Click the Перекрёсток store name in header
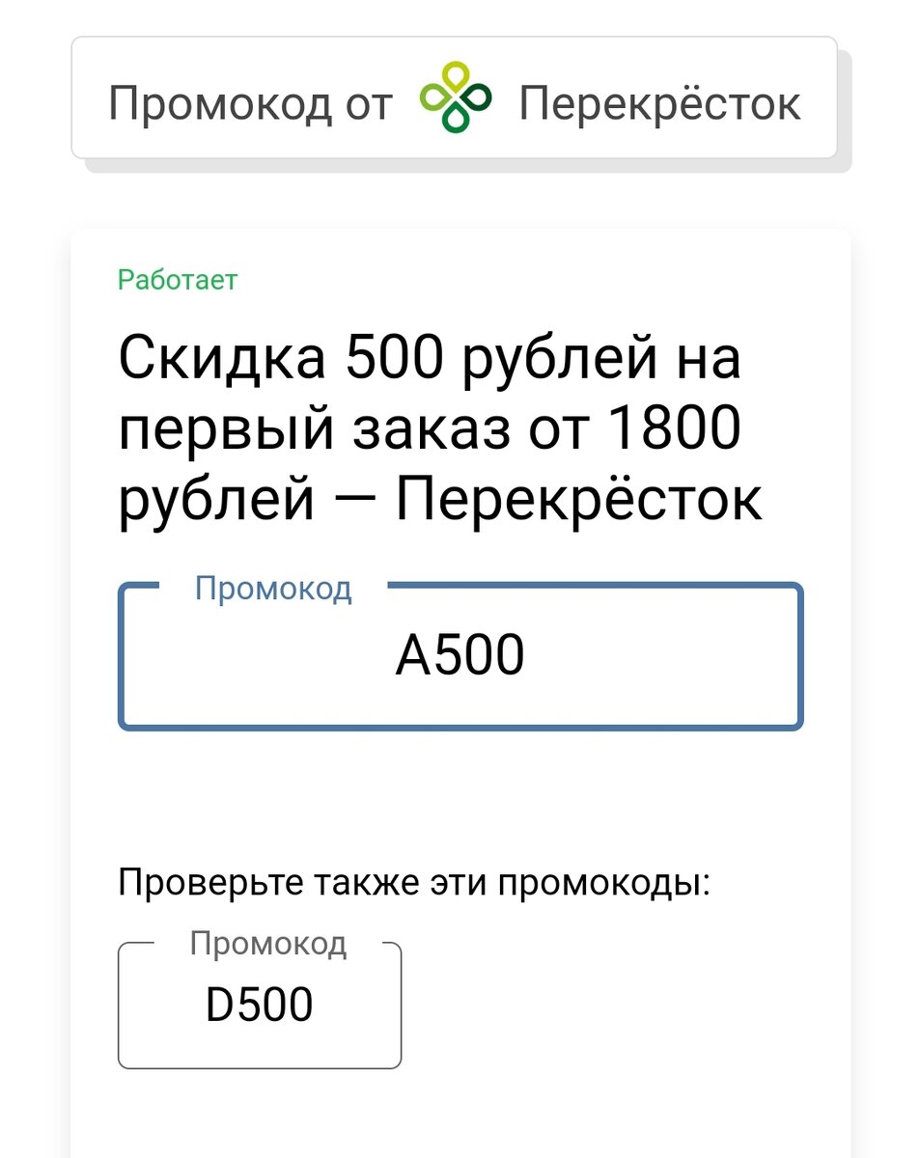920x1158 pixels. point(660,103)
